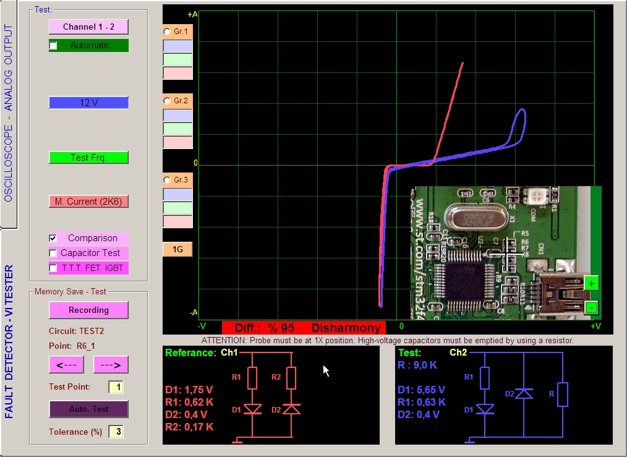
Task: Tick the T.T.T. FET IGBT checkbox
Action: coord(53,268)
